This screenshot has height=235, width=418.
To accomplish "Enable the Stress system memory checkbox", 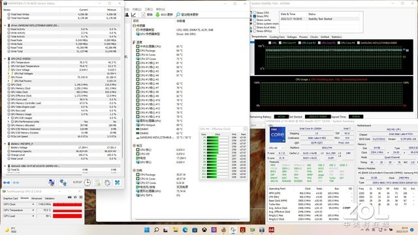I will point(255,23).
